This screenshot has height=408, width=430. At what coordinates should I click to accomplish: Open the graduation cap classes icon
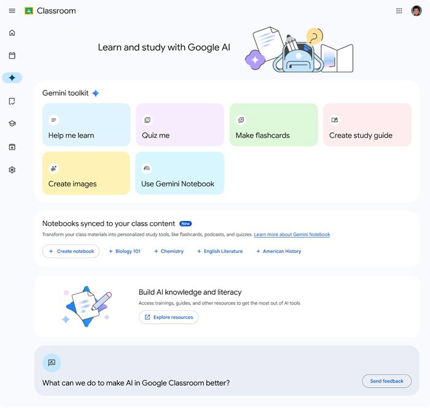click(x=12, y=124)
